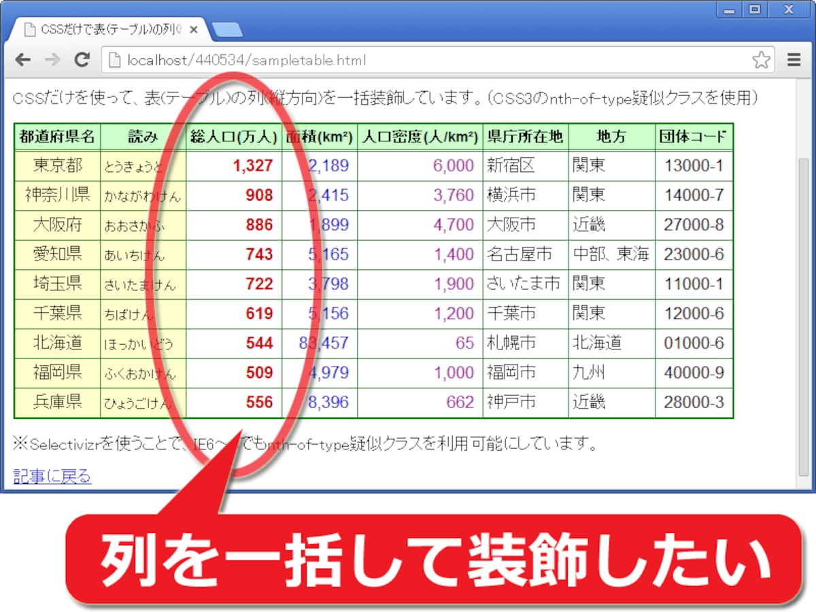
Task: Click the address bar with localhost URL
Action: (439, 60)
